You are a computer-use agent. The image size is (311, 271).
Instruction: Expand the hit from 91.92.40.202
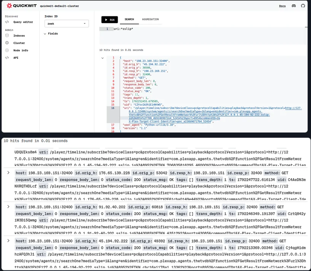pos(8,207)
